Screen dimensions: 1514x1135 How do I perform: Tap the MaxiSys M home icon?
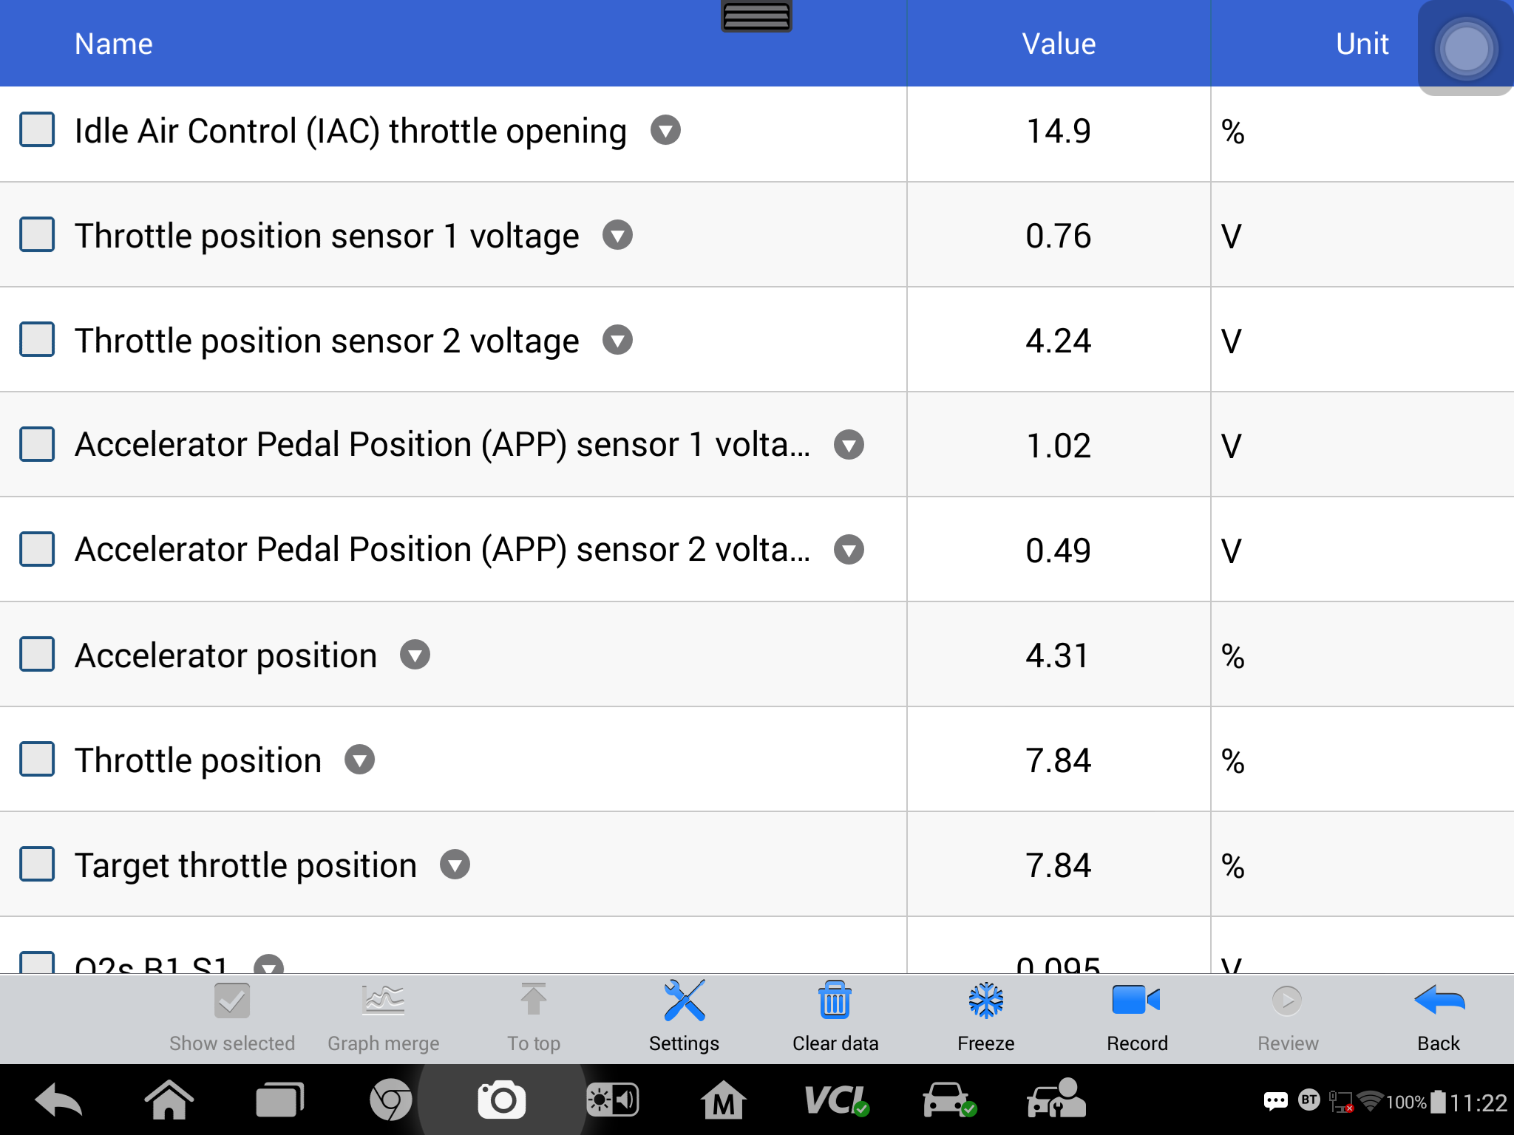point(723,1100)
